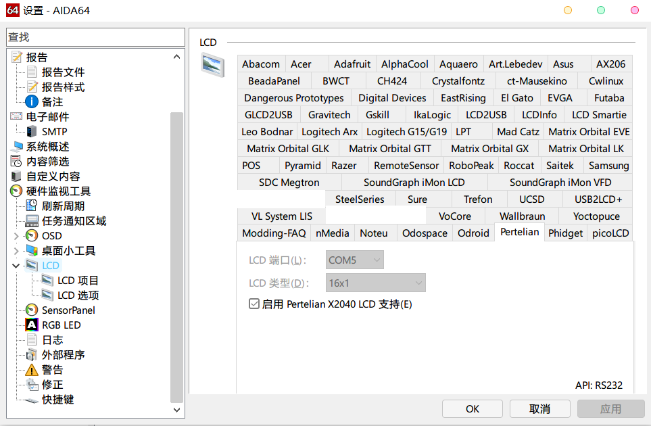
Task: Click the OK button
Action: (x=473, y=409)
